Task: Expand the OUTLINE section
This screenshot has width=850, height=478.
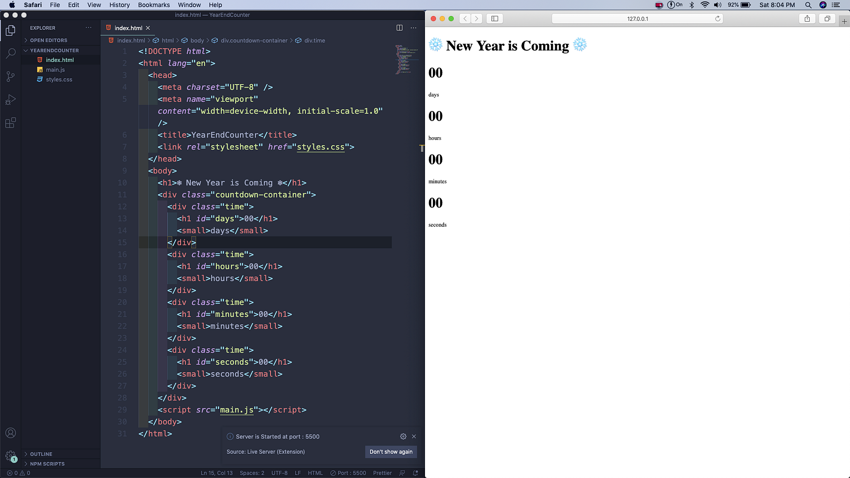Action: [61, 454]
